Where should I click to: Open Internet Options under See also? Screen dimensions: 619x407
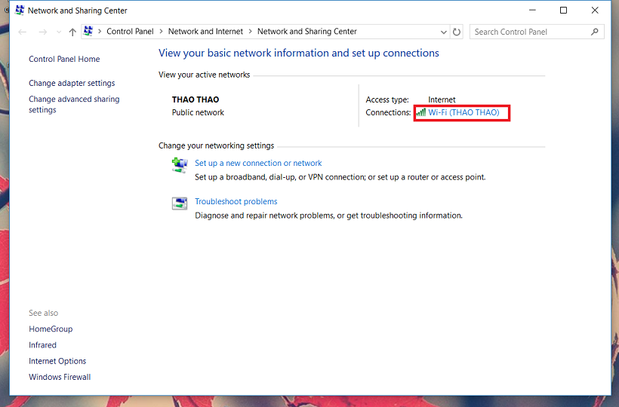pos(57,361)
